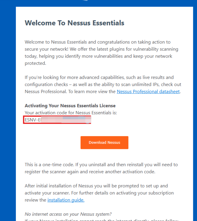Click the Welcome To Nessus Essentials heading

point(74,23)
